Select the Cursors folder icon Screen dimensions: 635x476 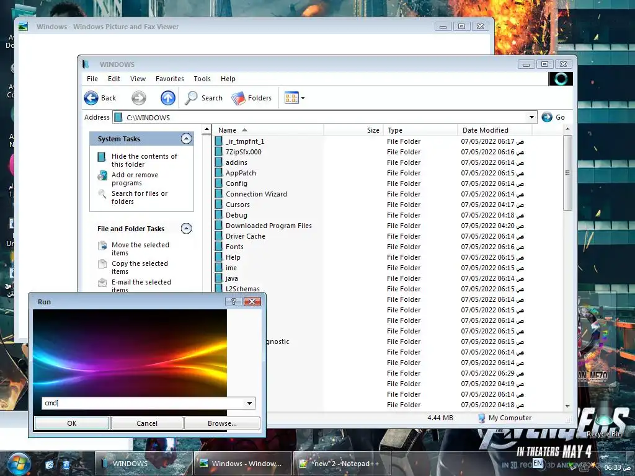click(219, 205)
